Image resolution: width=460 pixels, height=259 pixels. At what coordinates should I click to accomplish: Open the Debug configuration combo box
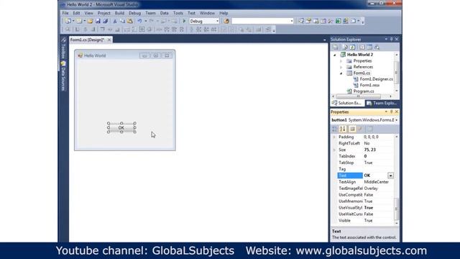(204, 21)
